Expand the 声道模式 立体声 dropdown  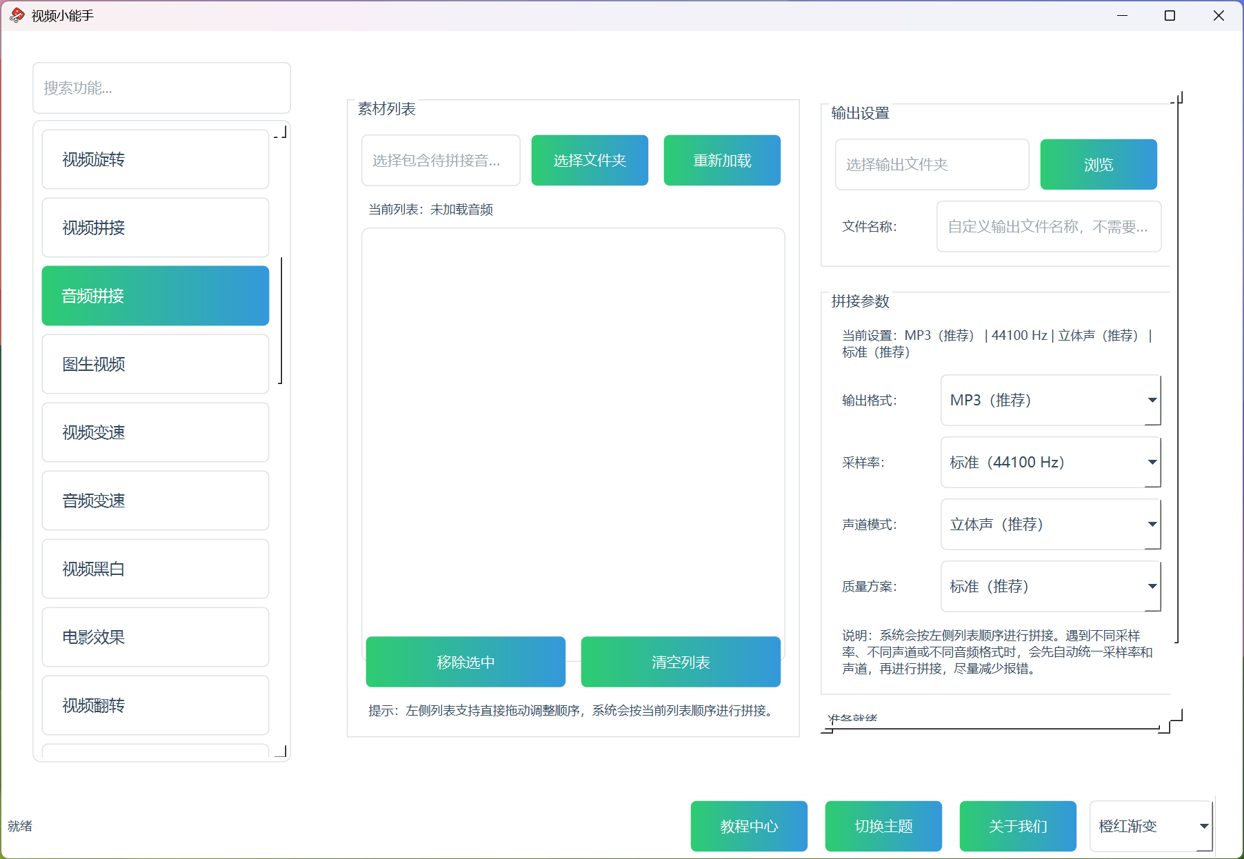[x=1051, y=524]
